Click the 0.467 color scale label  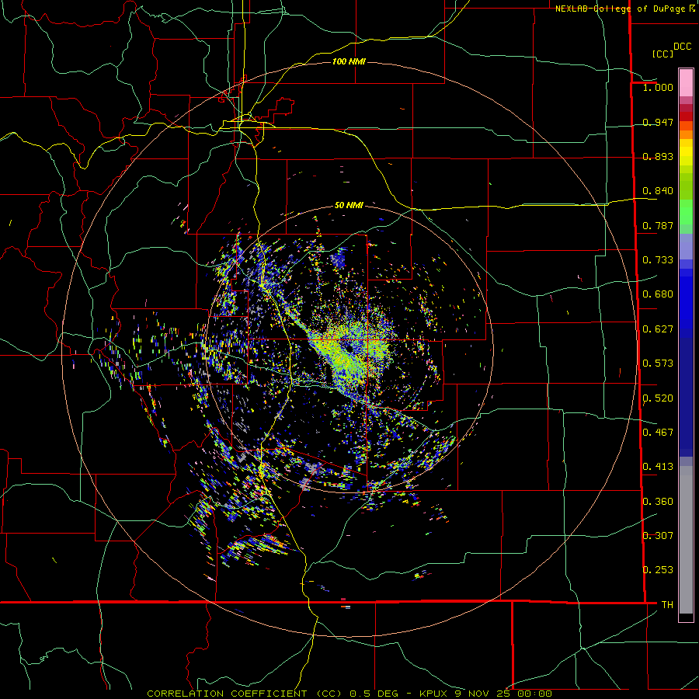point(658,432)
